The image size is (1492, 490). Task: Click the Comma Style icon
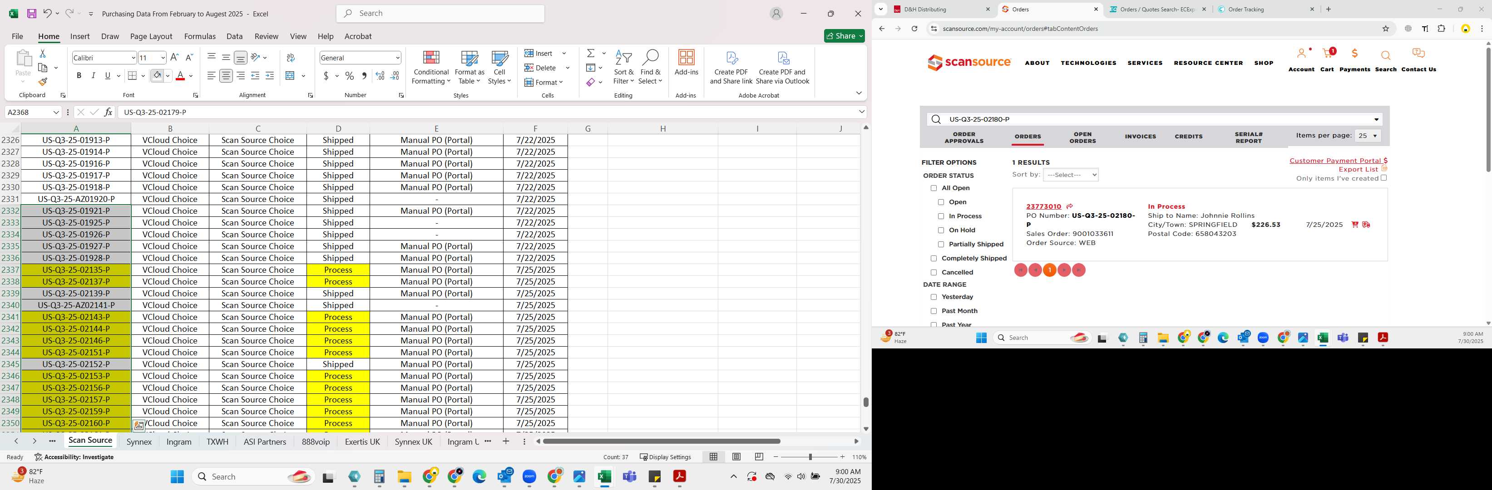coord(364,76)
